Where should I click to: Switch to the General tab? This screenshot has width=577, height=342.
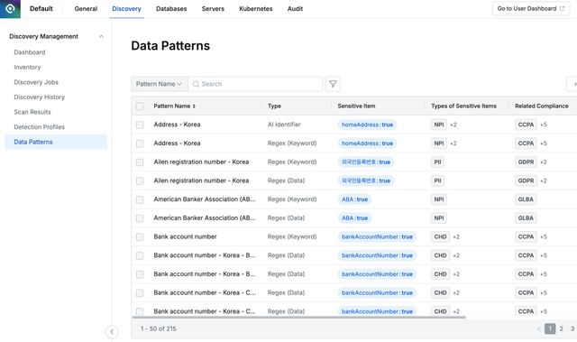click(x=86, y=9)
